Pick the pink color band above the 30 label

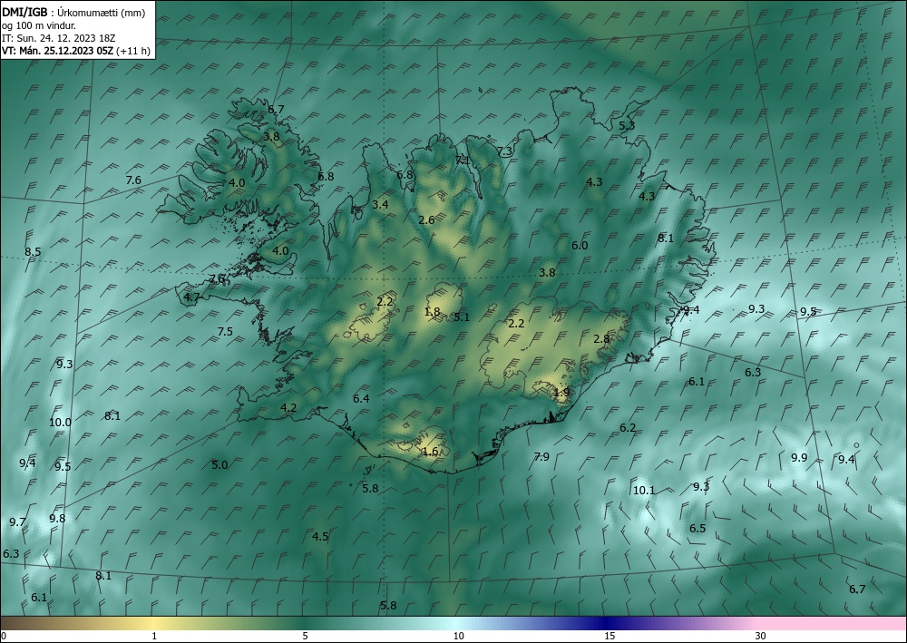pyautogui.click(x=761, y=623)
